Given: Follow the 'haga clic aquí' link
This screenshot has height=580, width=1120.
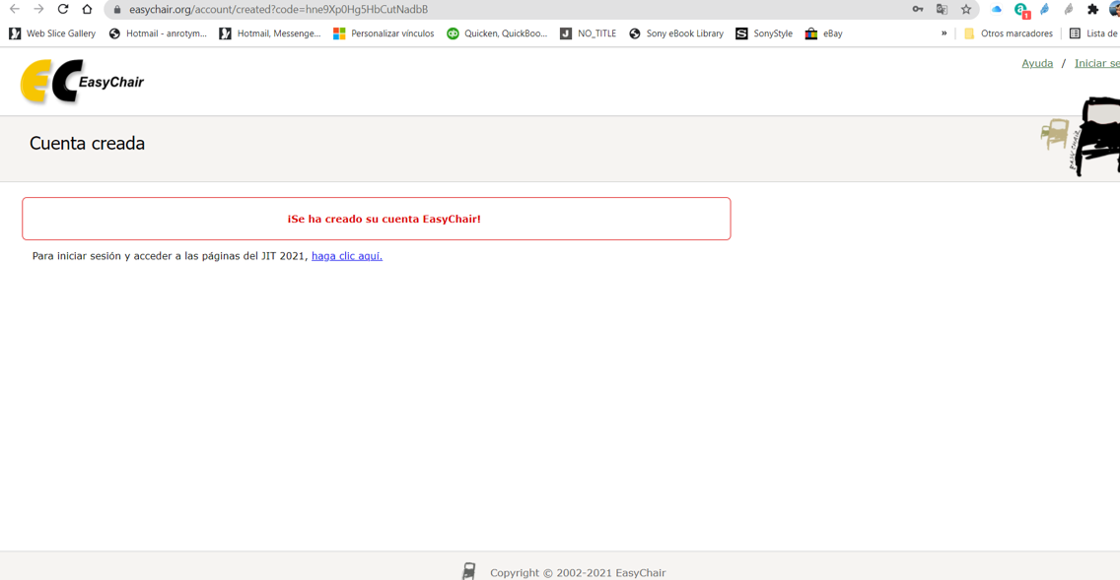Looking at the screenshot, I should (x=346, y=255).
